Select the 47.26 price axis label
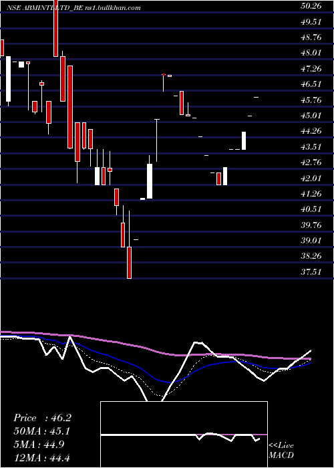 (311, 69)
